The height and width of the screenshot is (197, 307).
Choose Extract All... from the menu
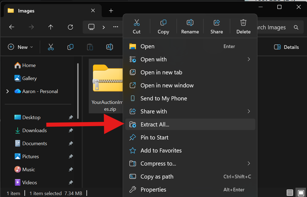(190, 124)
